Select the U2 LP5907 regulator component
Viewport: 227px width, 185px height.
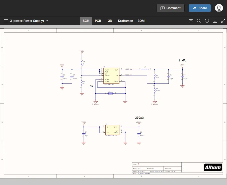click(112, 130)
